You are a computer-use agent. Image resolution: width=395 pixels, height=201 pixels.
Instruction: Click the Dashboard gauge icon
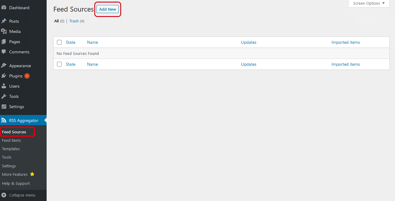click(4, 8)
